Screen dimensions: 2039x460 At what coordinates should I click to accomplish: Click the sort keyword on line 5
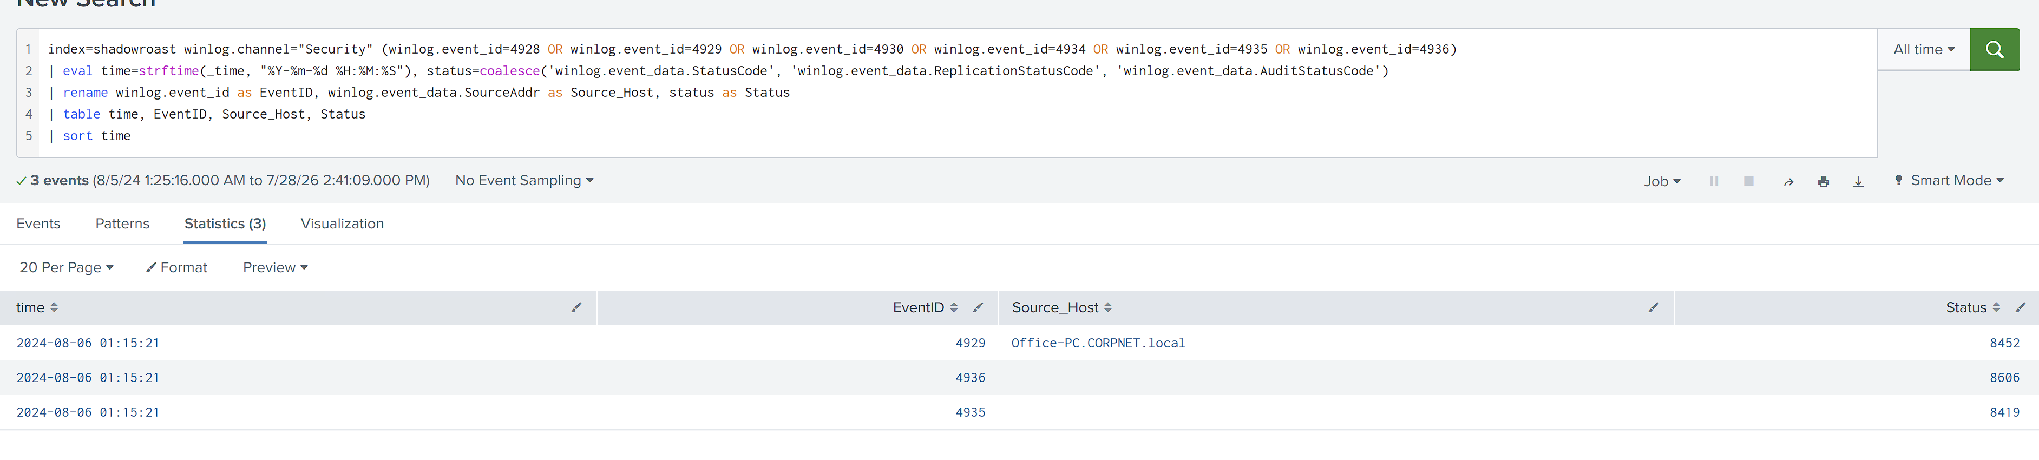(x=77, y=136)
